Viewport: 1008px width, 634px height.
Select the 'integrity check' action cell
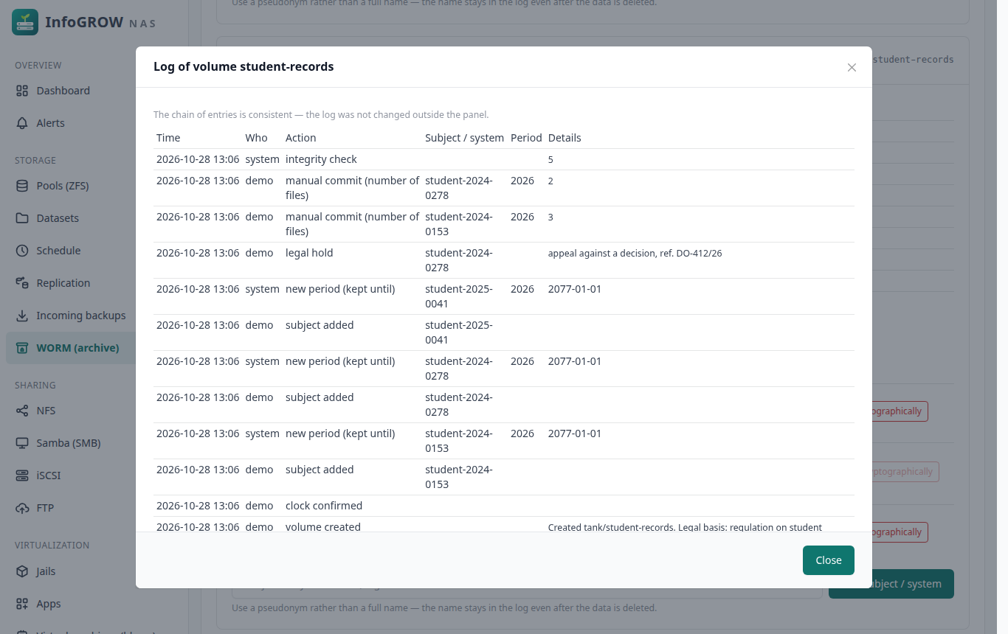tap(321, 159)
